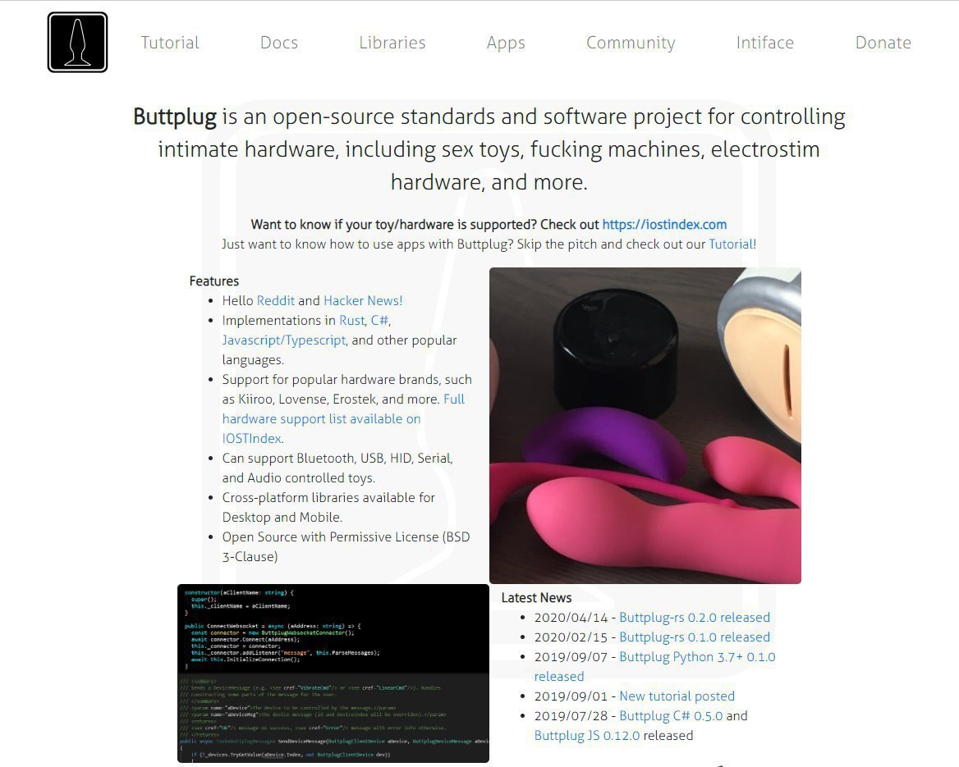This screenshot has height=767, width=959.
Task: Click the 'Latest News' heading text
Action: pos(536,598)
